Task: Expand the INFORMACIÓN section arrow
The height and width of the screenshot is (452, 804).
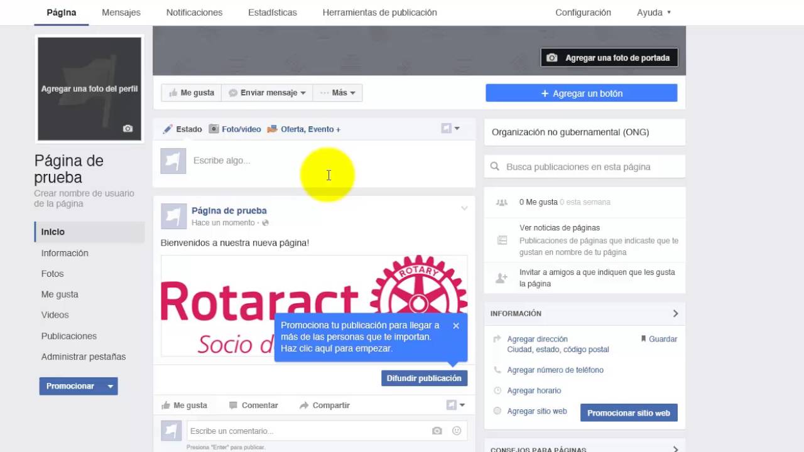Action: pyautogui.click(x=676, y=313)
